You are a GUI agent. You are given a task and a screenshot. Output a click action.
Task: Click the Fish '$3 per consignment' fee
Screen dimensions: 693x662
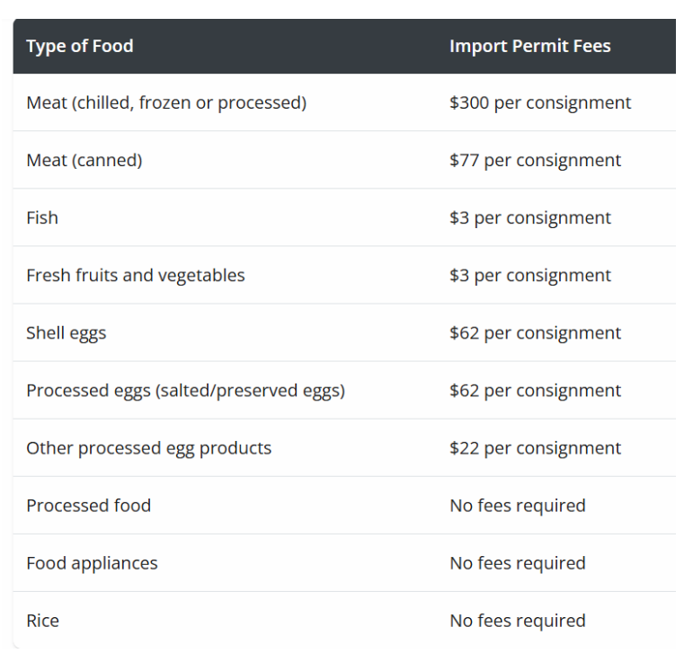(530, 218)
